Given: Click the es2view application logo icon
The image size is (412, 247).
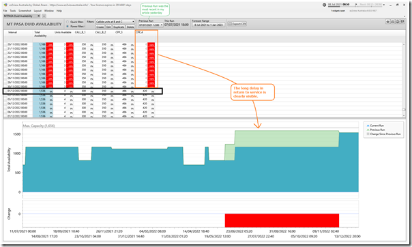Looking at the screenshot, I should pos(5,5).
